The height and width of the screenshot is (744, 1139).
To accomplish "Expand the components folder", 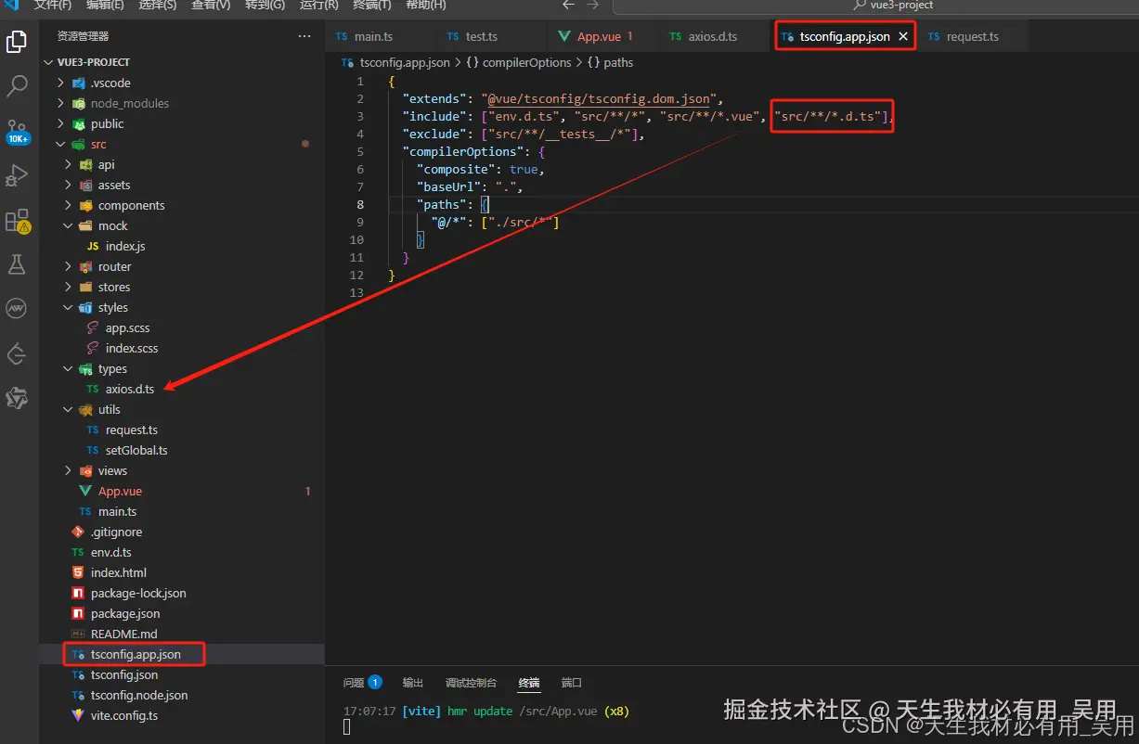I will [x=182, y=205].
